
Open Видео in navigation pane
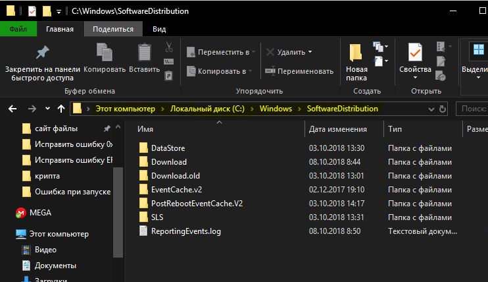click(x=45, y=250)
